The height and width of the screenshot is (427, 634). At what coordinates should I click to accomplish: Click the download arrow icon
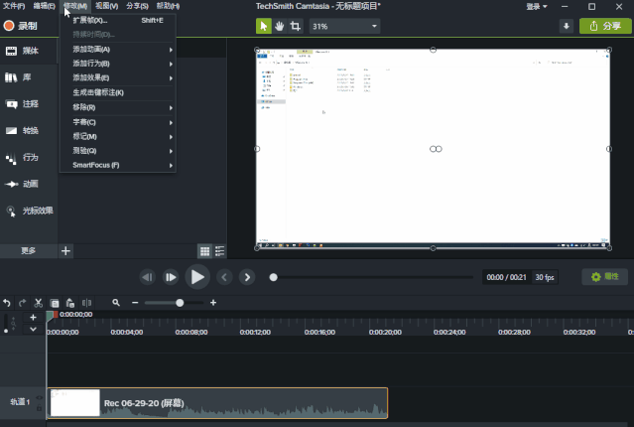(x=567, y=26)
